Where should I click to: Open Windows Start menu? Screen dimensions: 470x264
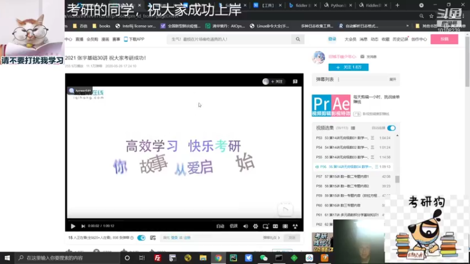click(x=7, y=258)
